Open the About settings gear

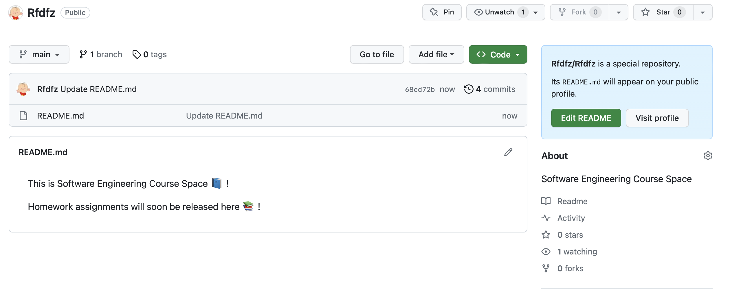[708, 156]
